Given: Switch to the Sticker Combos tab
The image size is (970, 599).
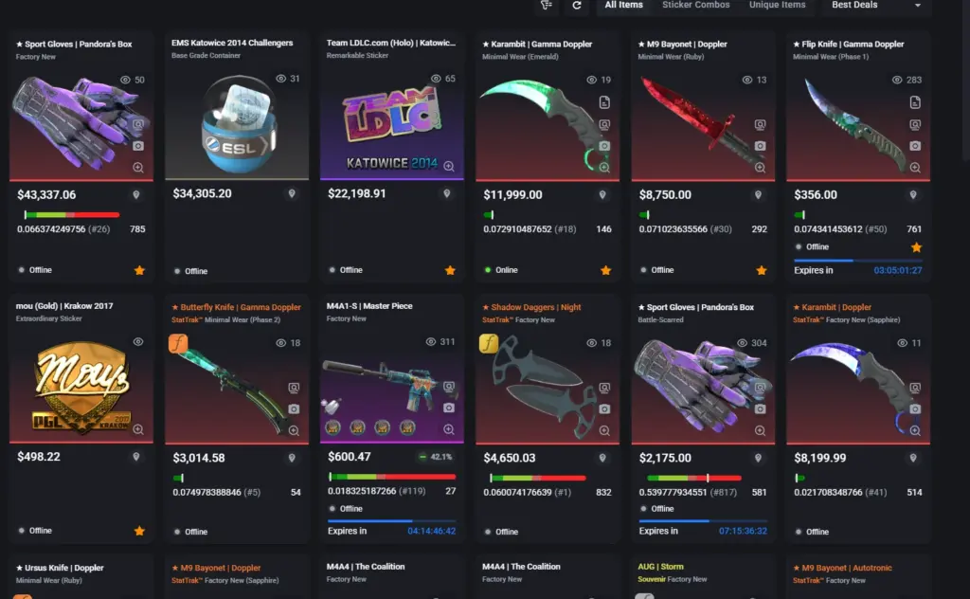Looking at the screenshot, I should point(696,5).
